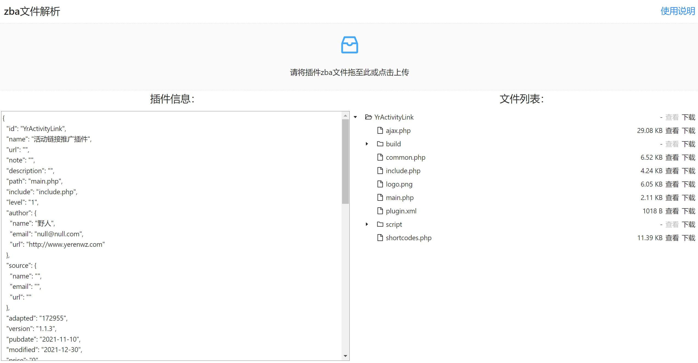This screenshot has height=363, width=698.
Task: Download the entire YrActivityLink folder
Action: point(688,117)
